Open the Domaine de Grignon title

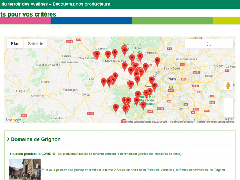click(x=36, y=139)
